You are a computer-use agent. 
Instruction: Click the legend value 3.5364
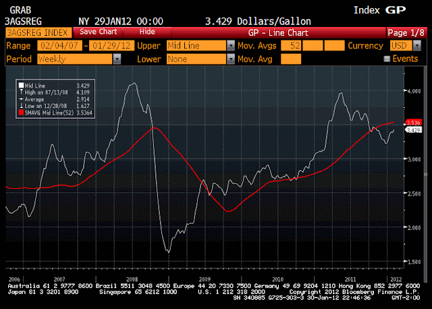coord(84,113)
